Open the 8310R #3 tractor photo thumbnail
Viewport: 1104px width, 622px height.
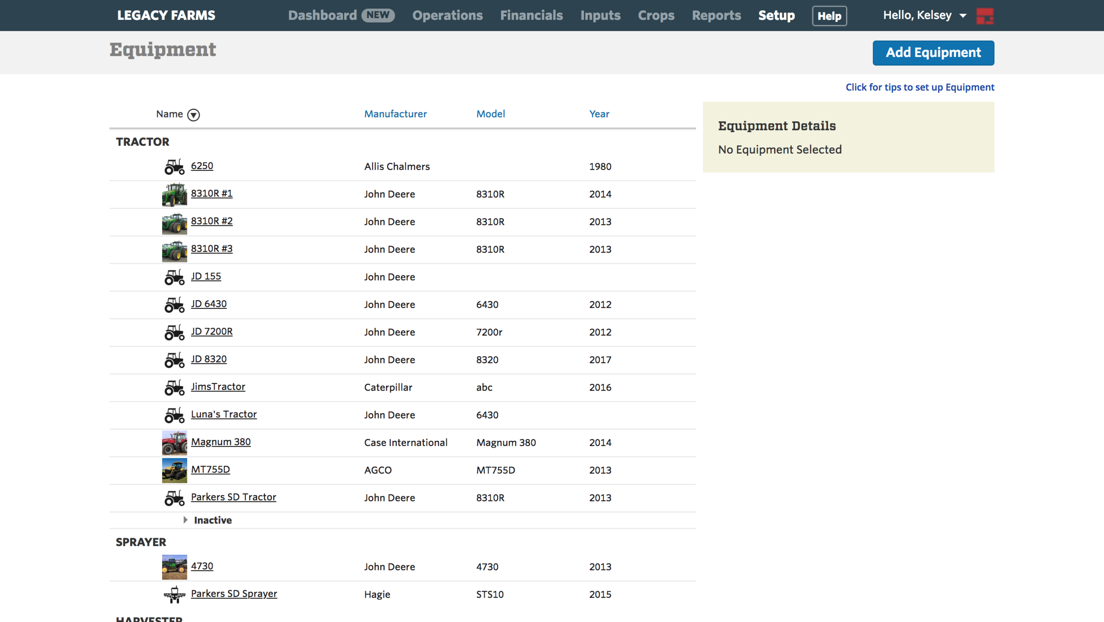pyautogui.click(x=174, y=250)
